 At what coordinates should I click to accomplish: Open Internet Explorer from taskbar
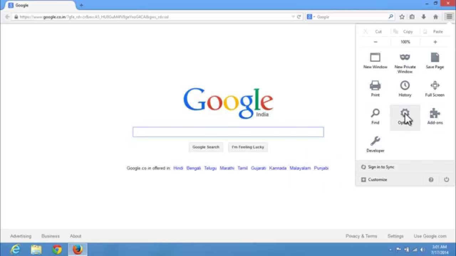[x=15, y=250]
